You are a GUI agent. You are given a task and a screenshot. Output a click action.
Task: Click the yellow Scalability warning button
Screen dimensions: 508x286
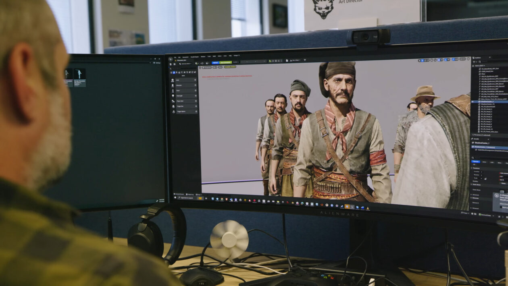coord(230,67)
